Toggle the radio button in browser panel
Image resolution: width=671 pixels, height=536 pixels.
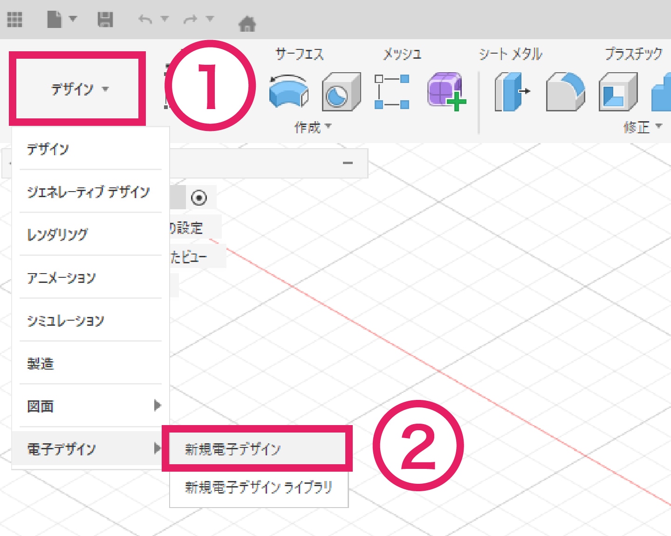point(199,198)
